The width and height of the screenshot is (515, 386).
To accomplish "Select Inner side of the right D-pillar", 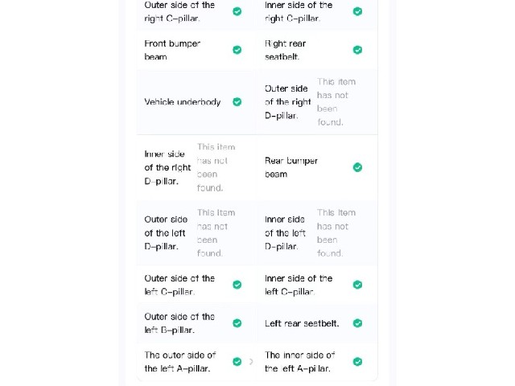I will point(167,167).
